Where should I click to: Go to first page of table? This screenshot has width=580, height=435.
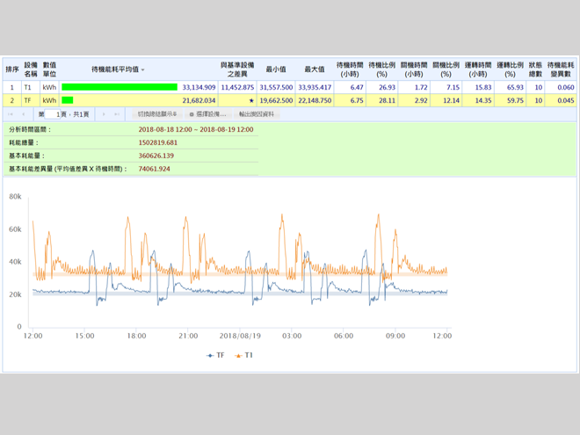tap(11, 114)
